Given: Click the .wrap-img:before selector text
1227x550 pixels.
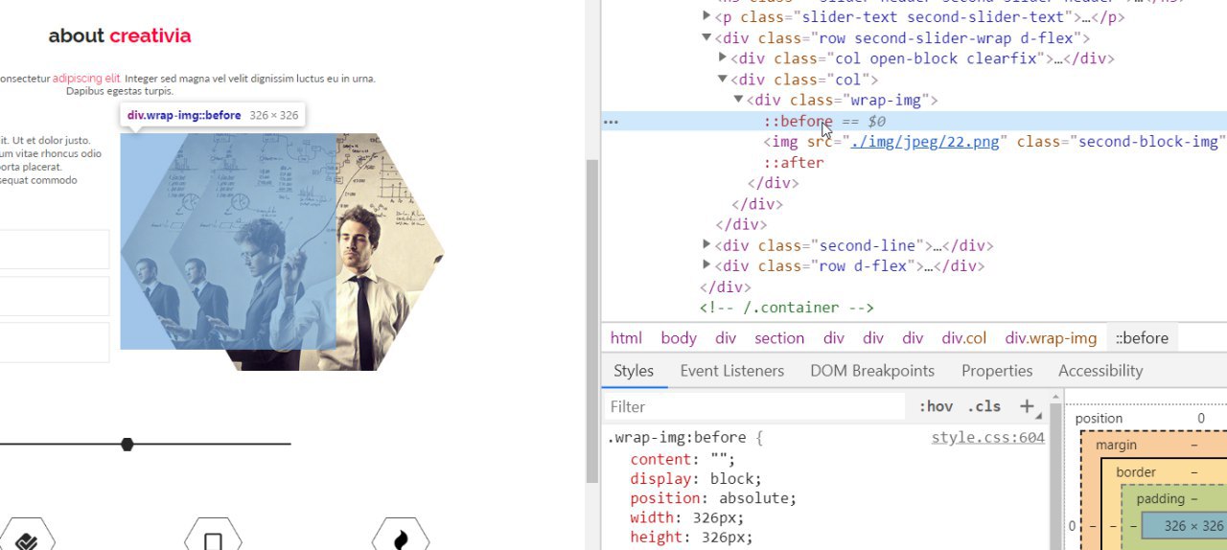Looking at the screenshot, I should pyautogui.click(x=679, y=438).
